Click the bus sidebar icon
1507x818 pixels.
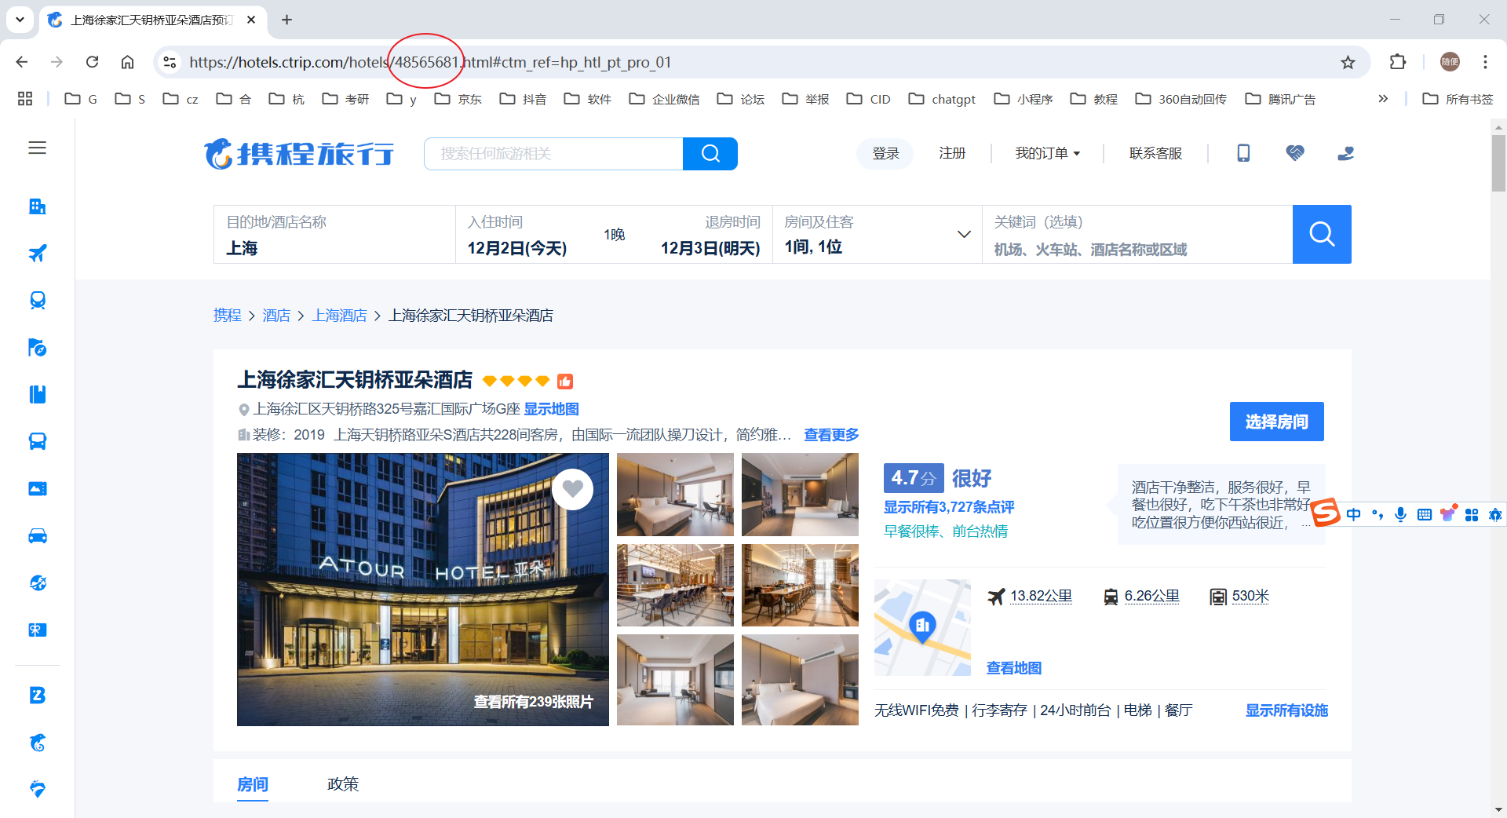coord(37,441)
